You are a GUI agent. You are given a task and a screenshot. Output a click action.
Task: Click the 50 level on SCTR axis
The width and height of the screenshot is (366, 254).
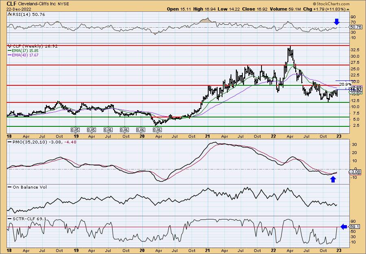tap(353, 232)
